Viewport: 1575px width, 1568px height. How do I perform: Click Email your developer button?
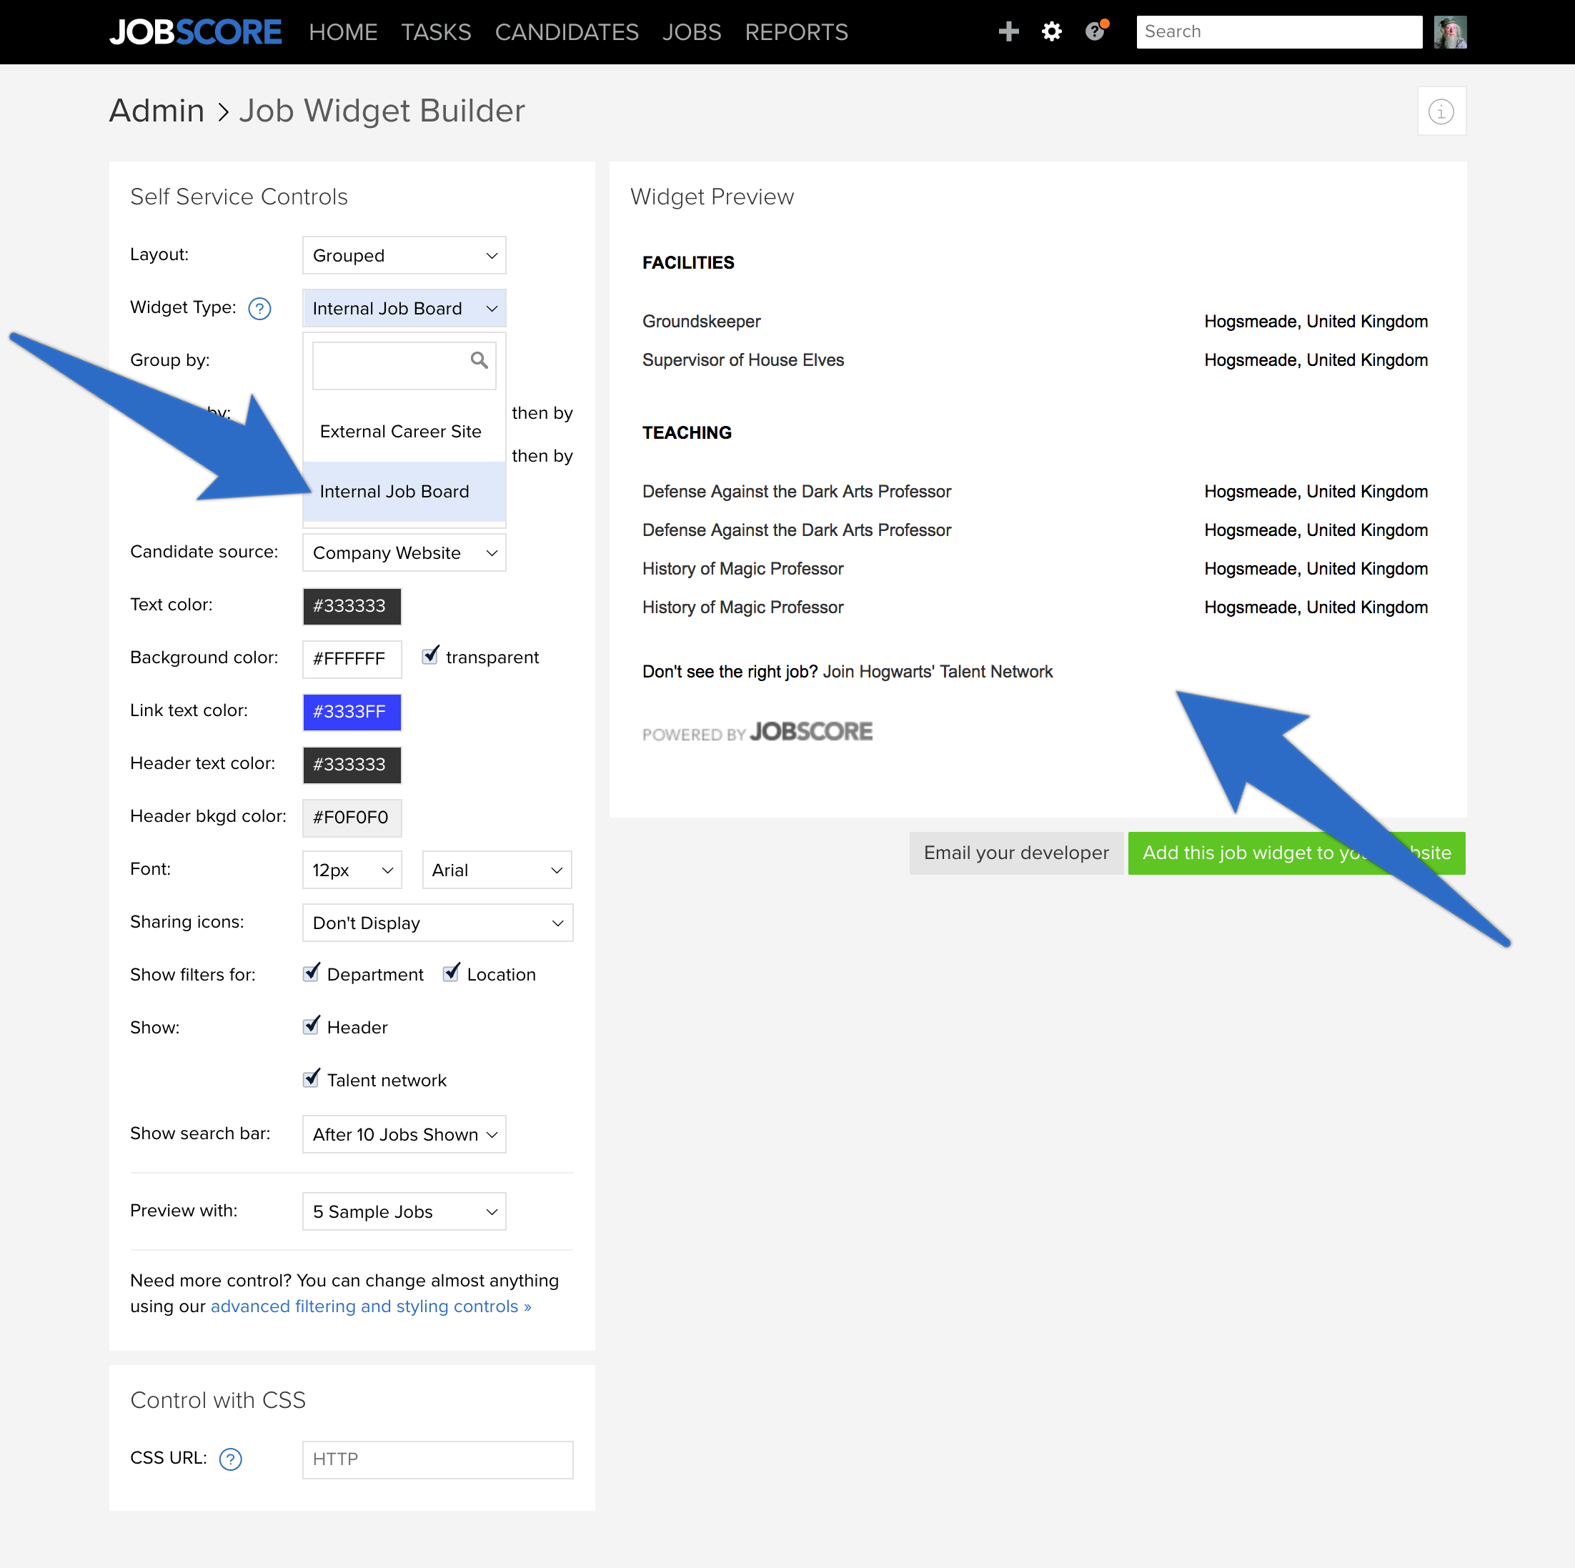(x=1015, y=853)
